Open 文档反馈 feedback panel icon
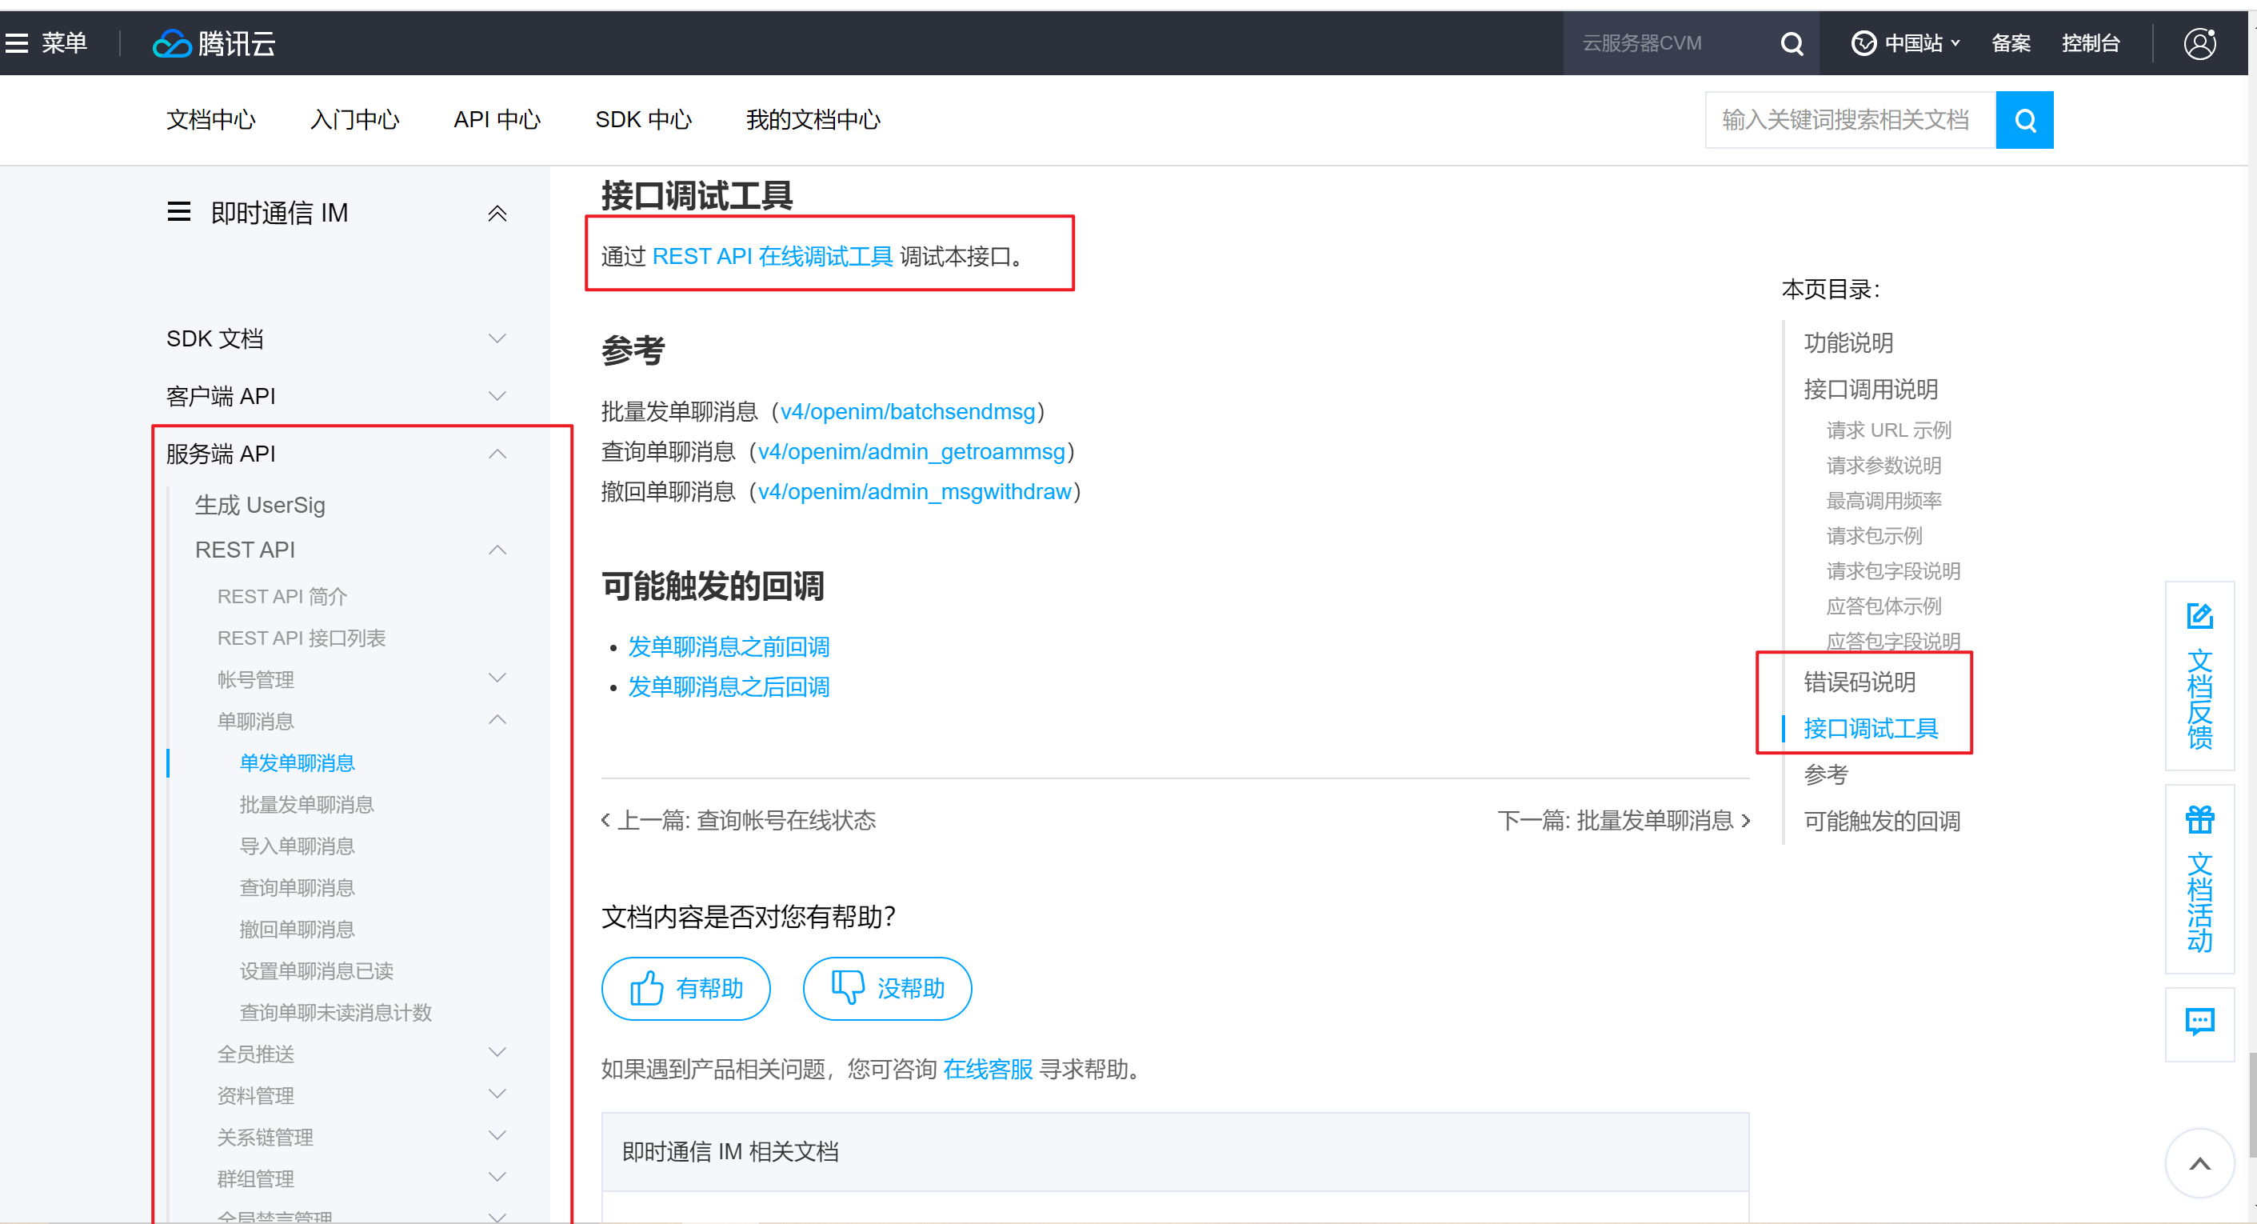The height and width of the screenshot is (1224, 2257). 2199,616
